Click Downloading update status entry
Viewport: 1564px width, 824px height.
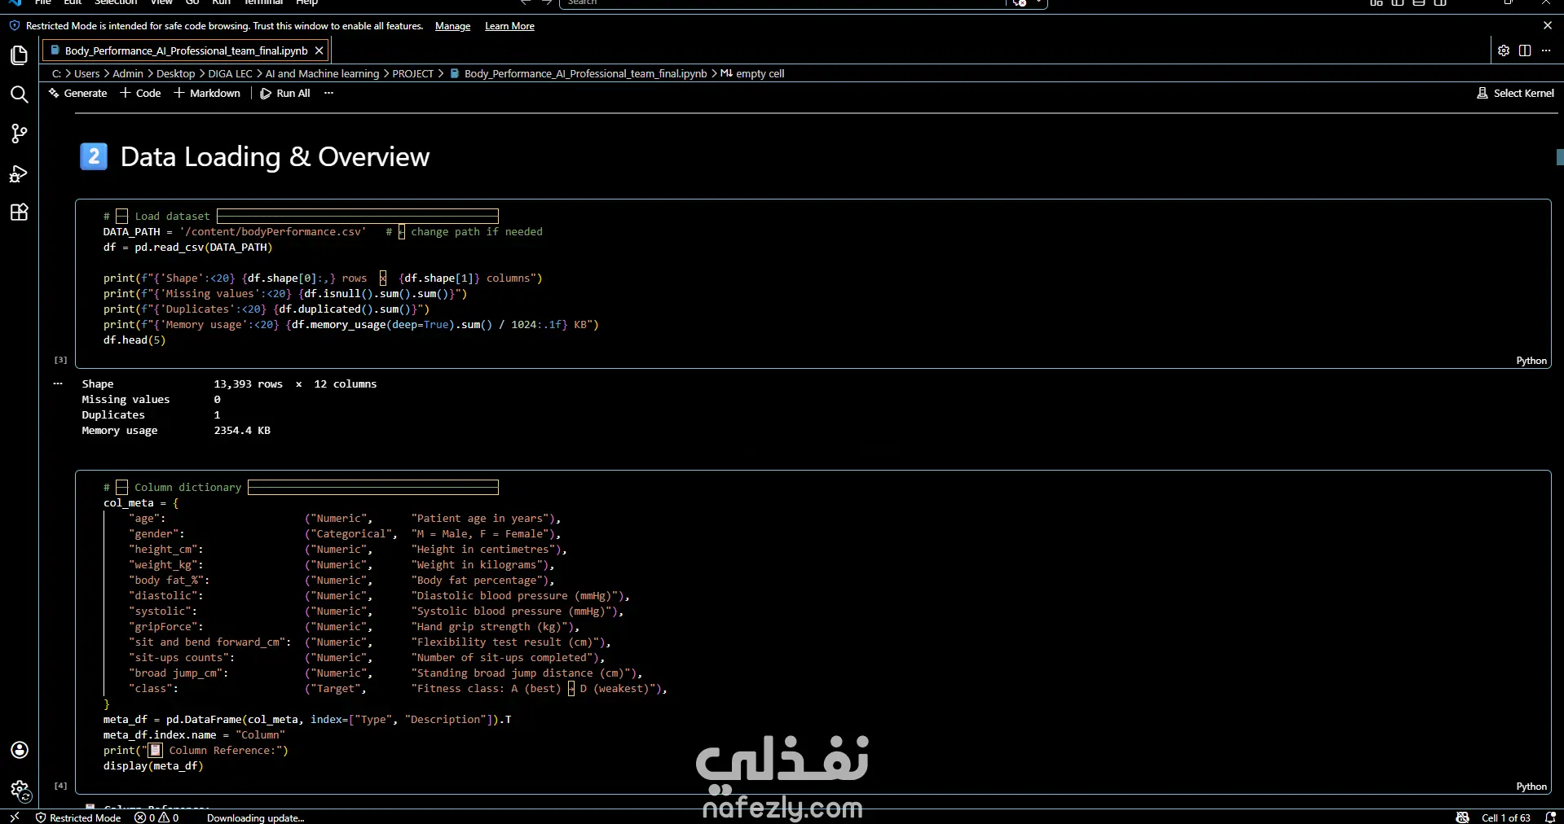pyautogui.click(x=255, y=817)
